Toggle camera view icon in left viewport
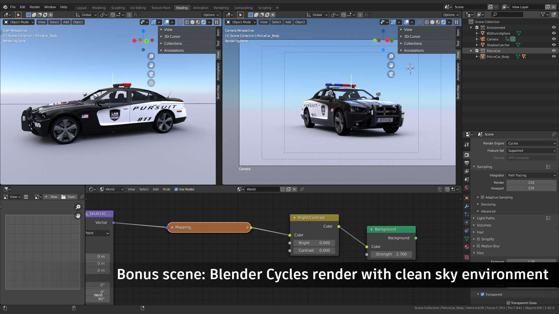 pos(151,74)
